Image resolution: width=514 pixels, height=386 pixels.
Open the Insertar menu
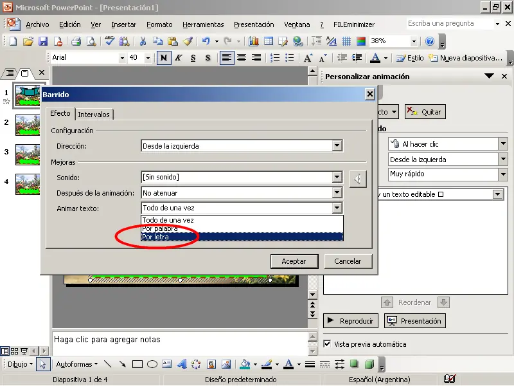click(123, 24)
